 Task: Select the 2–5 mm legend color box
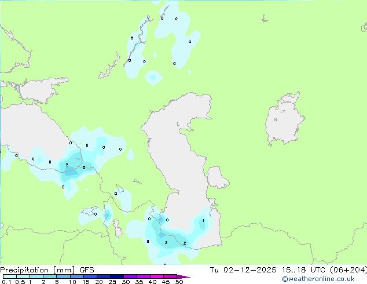point(50,276)
